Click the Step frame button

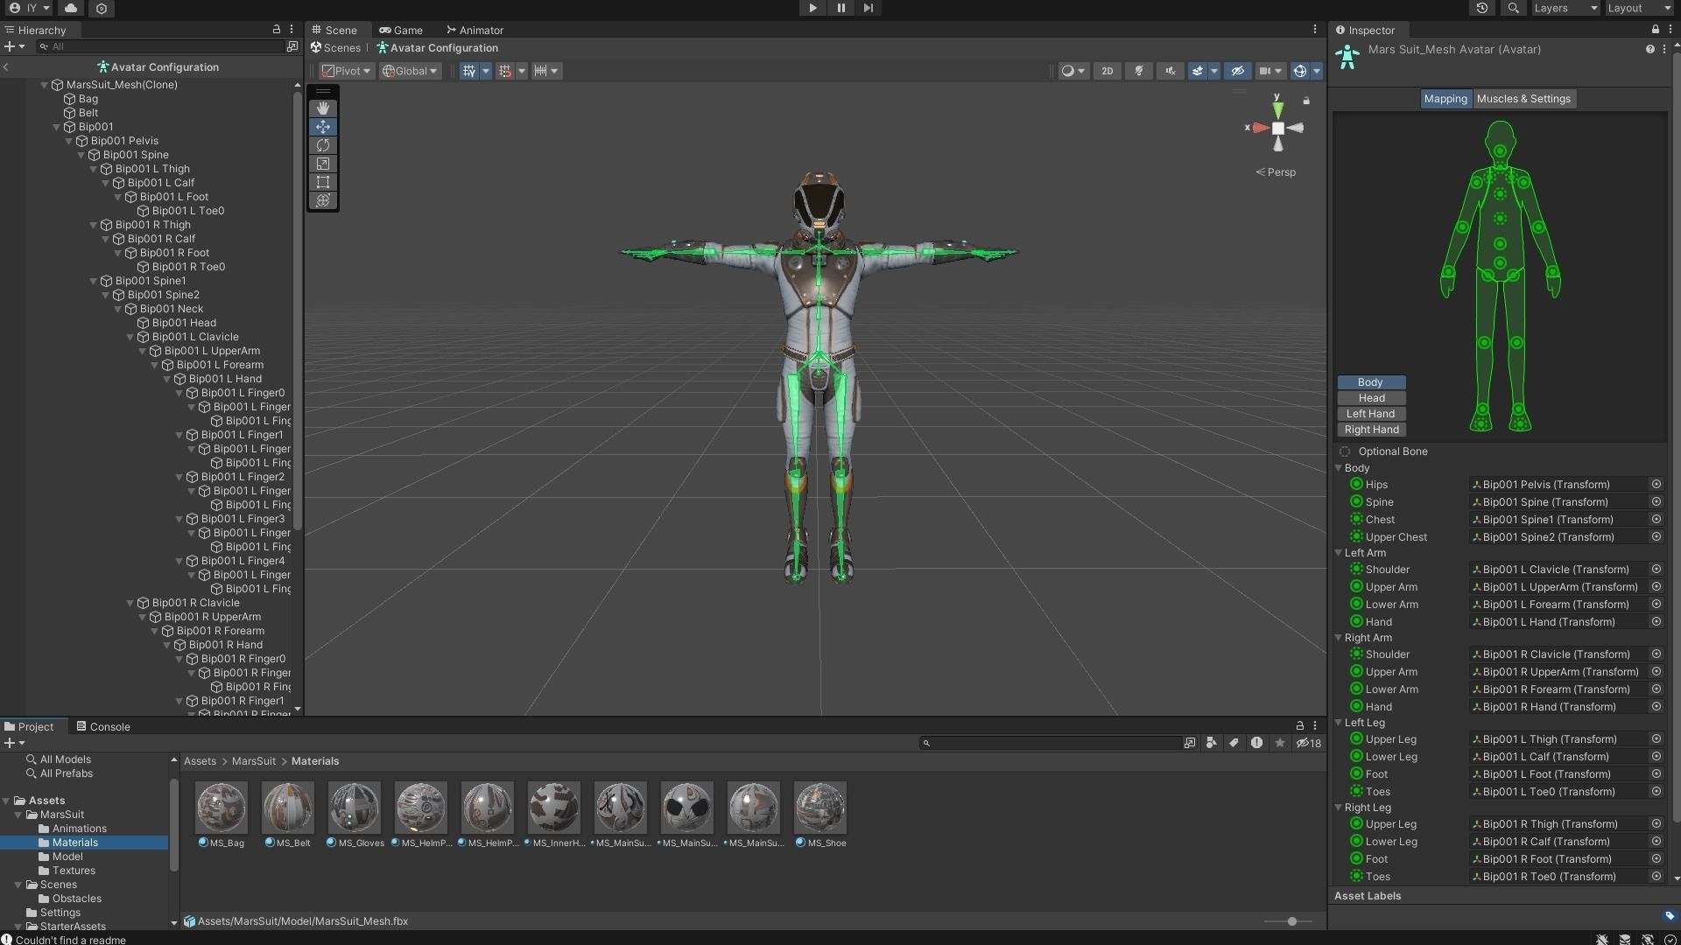(x=868, y=8)
